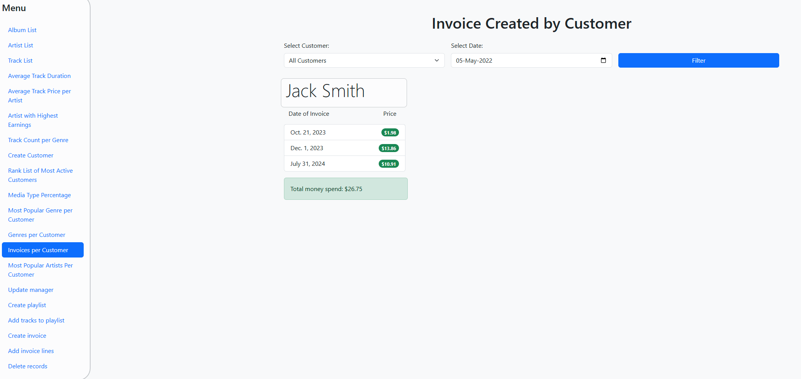Expand the Select Customer dropdown
The image size is (801, 379).
pos(364,60)
